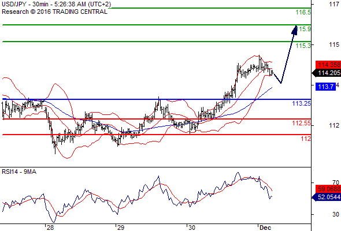Screen dimensions: 341x231
Task: Click the 112.55 red support label
Action: [x=302, y=123]
